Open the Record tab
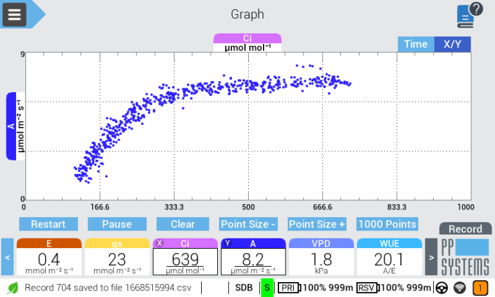This screenshot has width=495, height=297. coord(465,229)
